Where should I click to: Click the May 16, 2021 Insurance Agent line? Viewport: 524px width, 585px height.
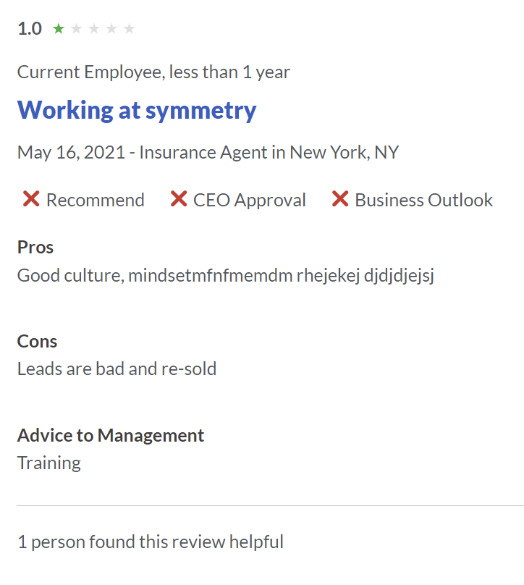208,153
